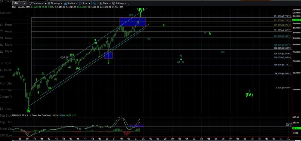Click the 'alt 2' wave label
Image resolution: width=301 pixels, height=141 pixels.
pos(222,52)
